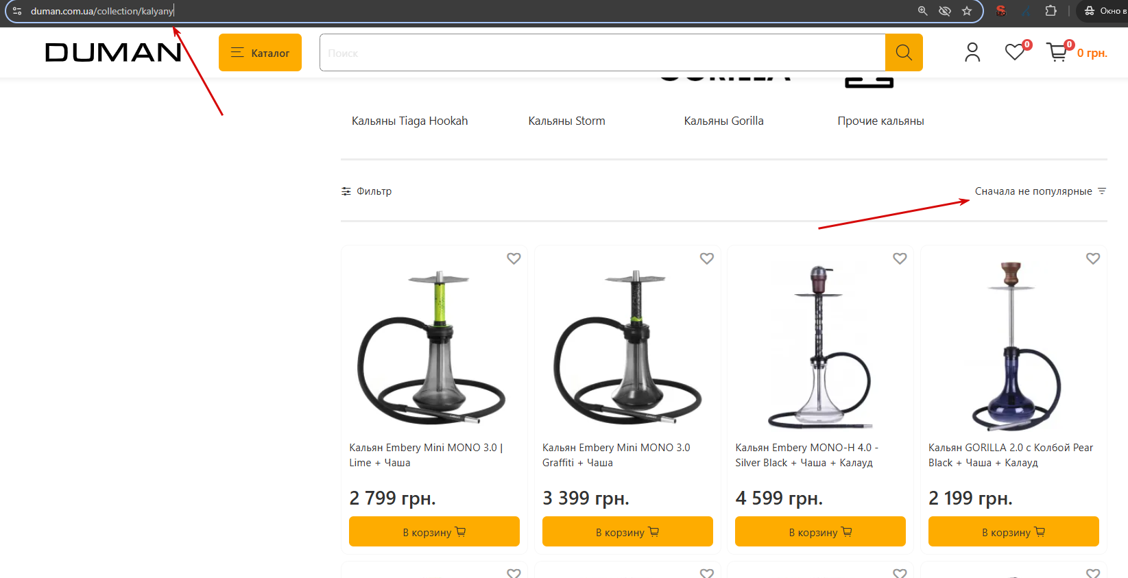Open the user account icon

972,53
